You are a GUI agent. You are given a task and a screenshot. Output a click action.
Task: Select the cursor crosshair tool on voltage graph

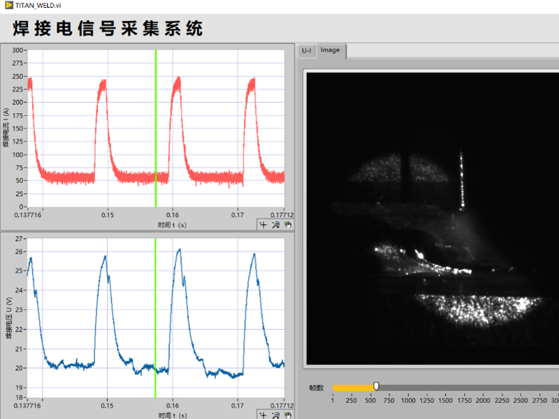[263, 415]
